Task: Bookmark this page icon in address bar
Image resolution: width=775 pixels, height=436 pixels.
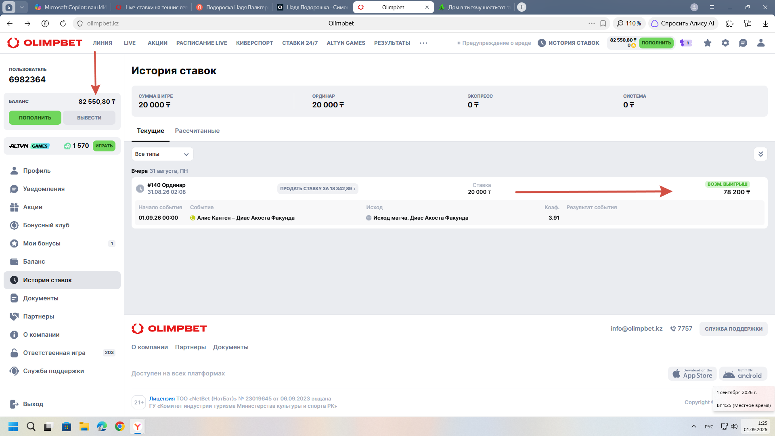Action: (603, 23)
